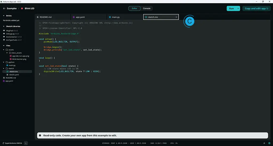The image size is (273, 146).
Task: Click the RAM usage readout in status bar
Action: coord(158,143)
